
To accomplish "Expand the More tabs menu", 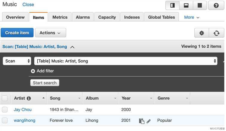I will tap(192, 17).
